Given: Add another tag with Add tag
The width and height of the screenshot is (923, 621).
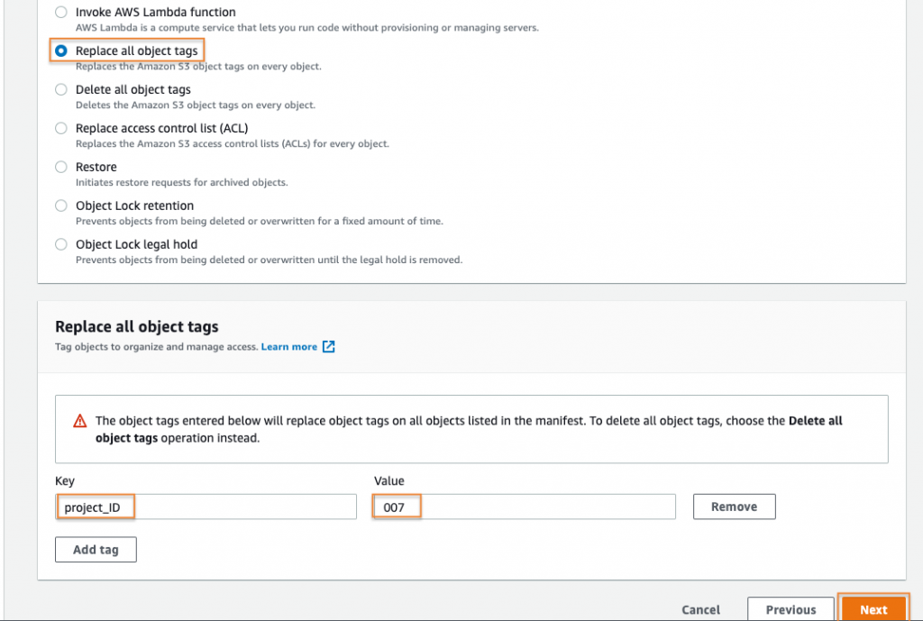Looking at the screenshot, I should point(96,549).
